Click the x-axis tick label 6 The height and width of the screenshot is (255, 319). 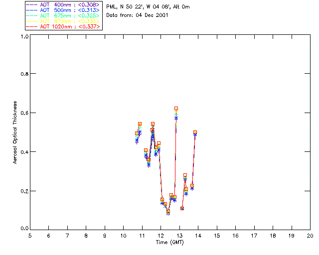[49, 236]
